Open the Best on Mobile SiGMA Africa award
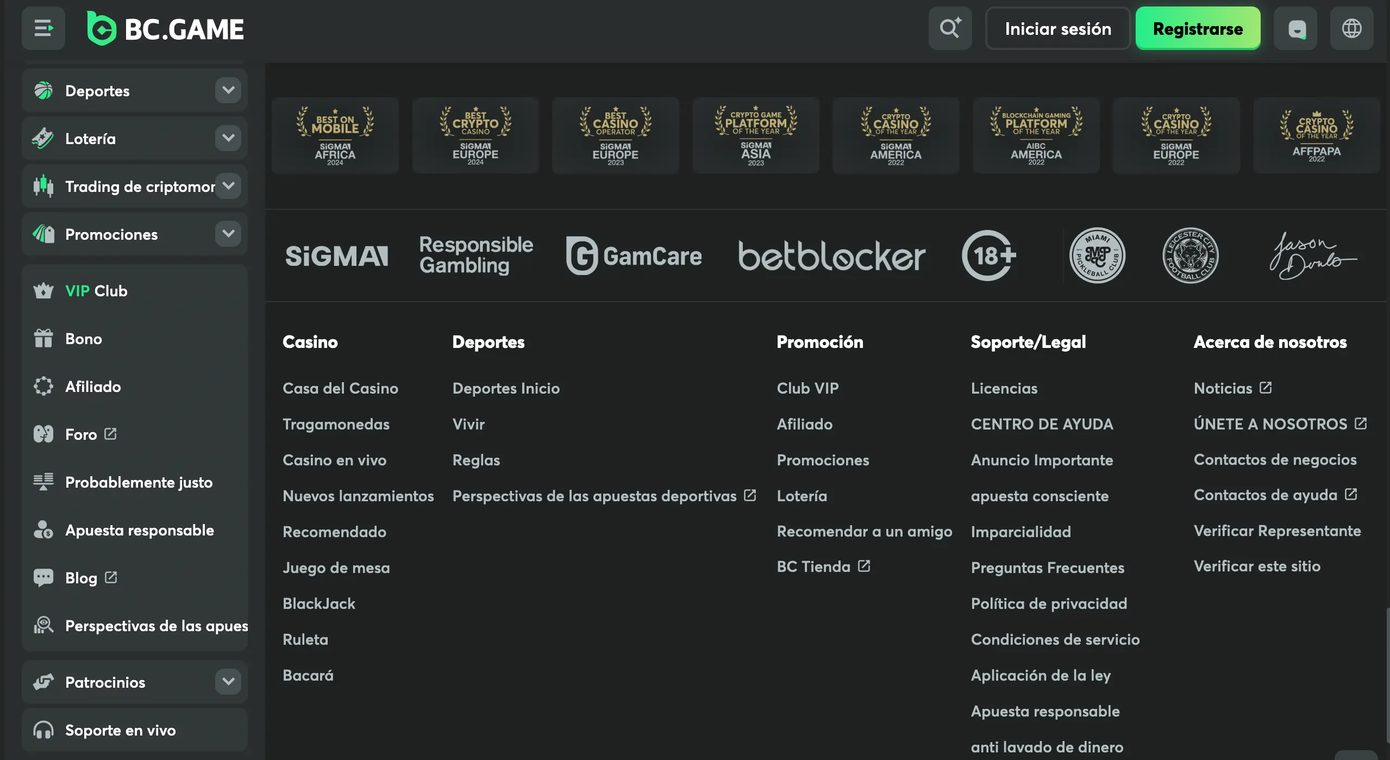The height and width of the screenshot is (760, 1390). (x=335, y=135)
